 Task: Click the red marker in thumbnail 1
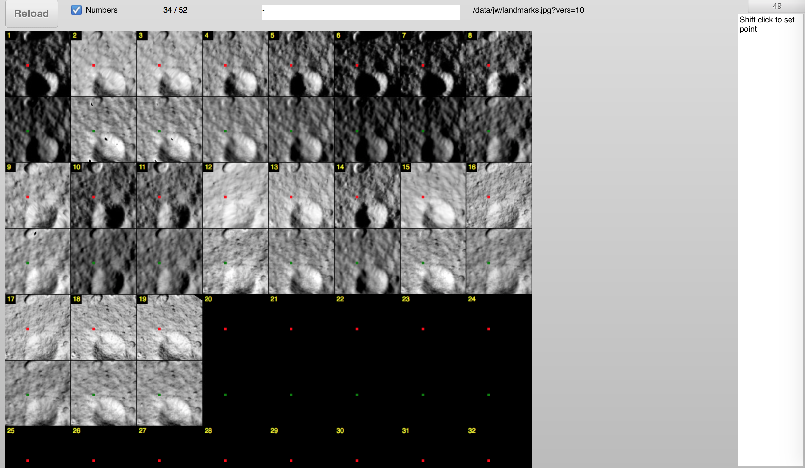point(28,65)
